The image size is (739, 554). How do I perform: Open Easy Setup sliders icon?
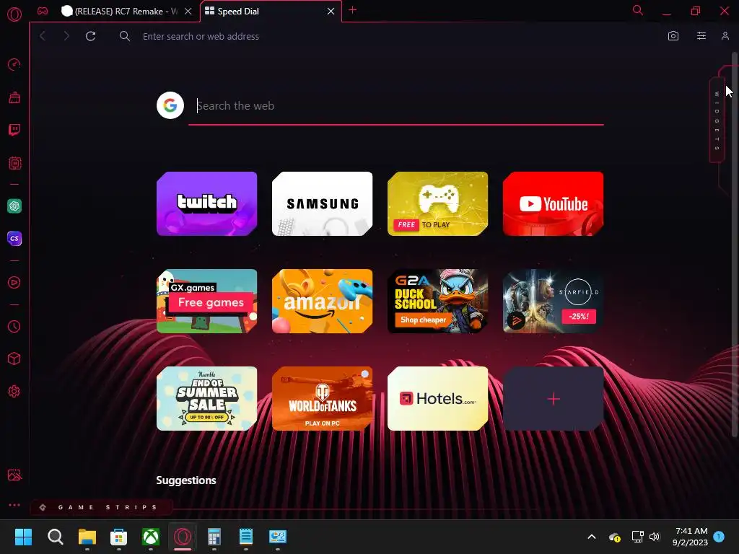pyautogui.click(x=701, y=36)
